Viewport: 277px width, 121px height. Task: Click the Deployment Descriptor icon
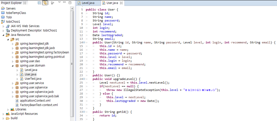tap(8, 30)
